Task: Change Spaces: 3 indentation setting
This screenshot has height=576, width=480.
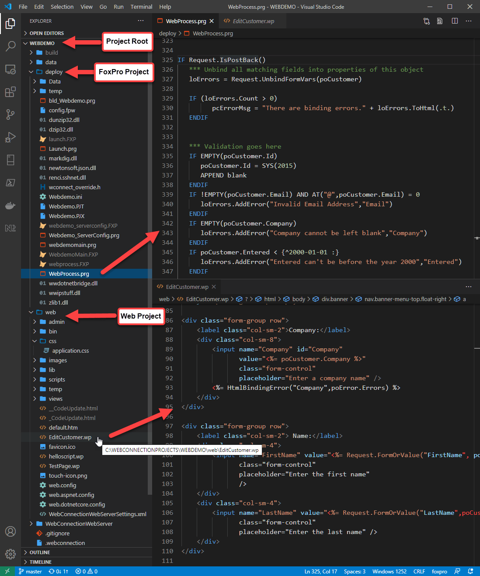Action: (355, 571)
